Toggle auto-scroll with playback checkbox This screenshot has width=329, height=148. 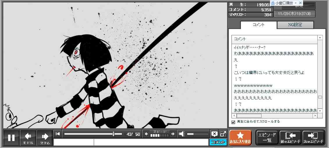(233, 122)
